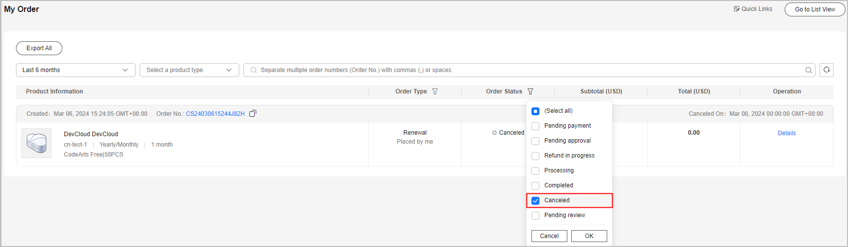
Task: Click the DevCloud product thumbnail
Action: pyautogui.click(x=36, y=143)
